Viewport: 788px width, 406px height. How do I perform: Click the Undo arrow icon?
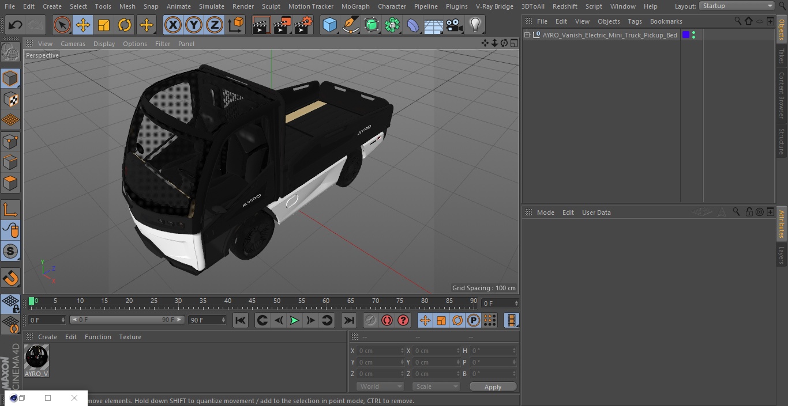[x=16, y=25]
